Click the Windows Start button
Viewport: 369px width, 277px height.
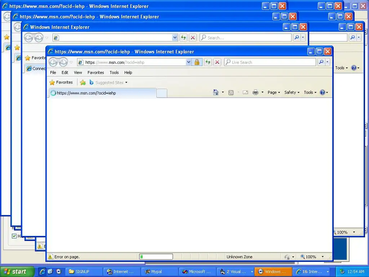click(x=17, y=272)
